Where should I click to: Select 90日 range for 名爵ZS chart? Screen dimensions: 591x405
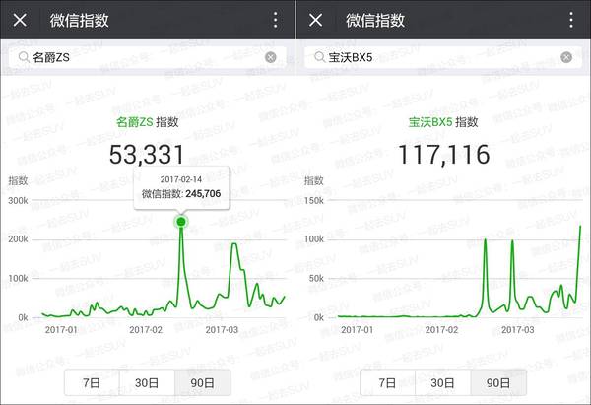[x=202, y=383]
